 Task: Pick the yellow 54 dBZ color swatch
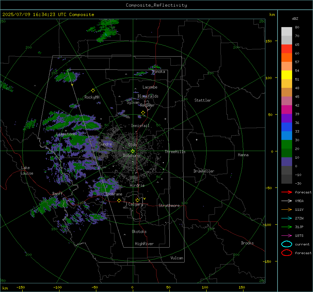pos(287,75)
